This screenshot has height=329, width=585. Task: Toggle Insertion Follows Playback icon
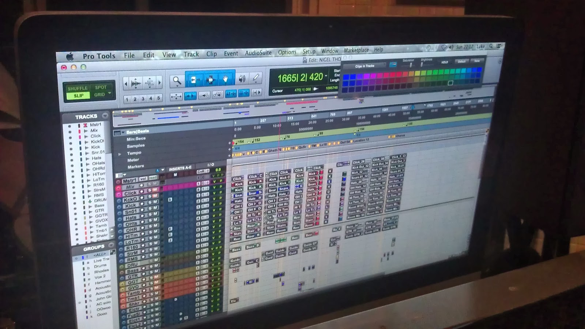pos(257,93)
